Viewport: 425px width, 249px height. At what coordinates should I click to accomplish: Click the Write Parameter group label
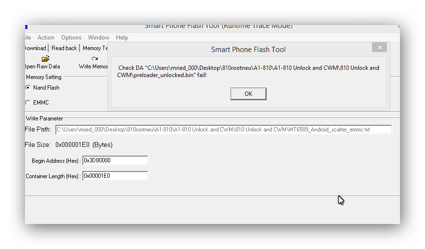[44, 118]
